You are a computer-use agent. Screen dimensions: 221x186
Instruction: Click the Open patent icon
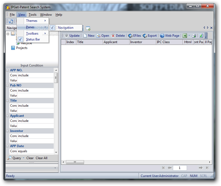point(98,36)
